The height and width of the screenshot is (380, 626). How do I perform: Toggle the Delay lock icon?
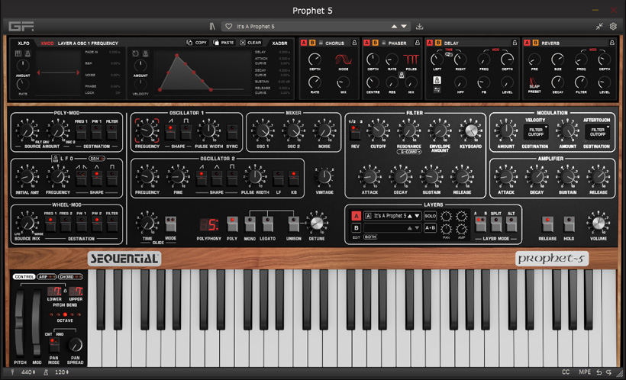pos(515,43)
